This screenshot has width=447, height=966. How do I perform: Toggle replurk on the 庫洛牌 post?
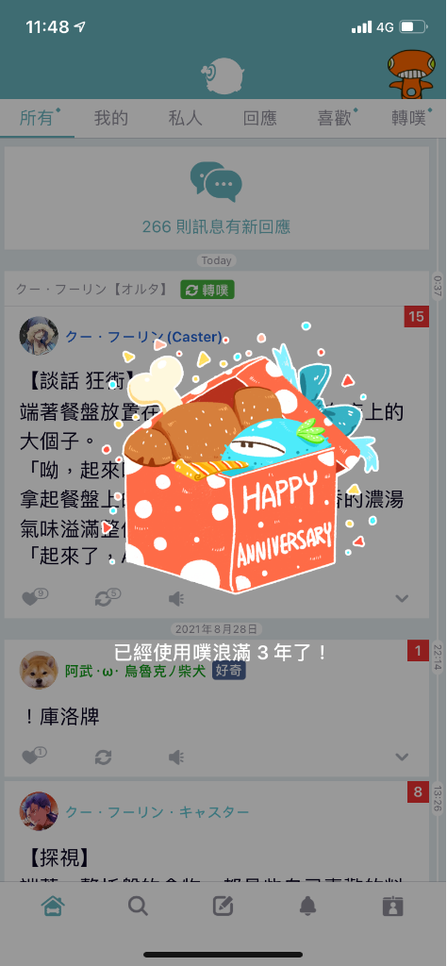pos(104,757)
